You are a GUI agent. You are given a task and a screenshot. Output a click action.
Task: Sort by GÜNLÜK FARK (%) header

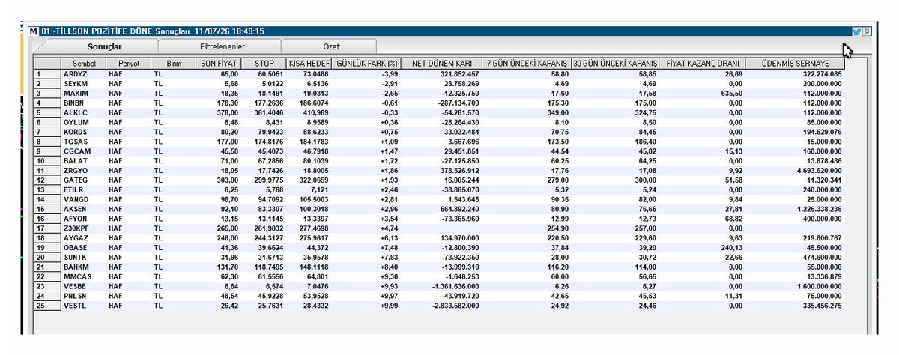tap(366, 64)
